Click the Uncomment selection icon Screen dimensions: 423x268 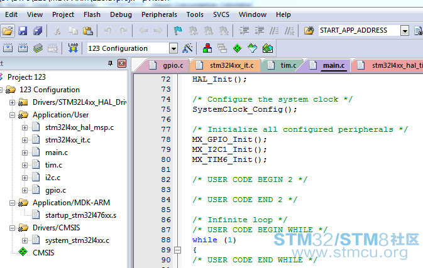coord(290,31)
